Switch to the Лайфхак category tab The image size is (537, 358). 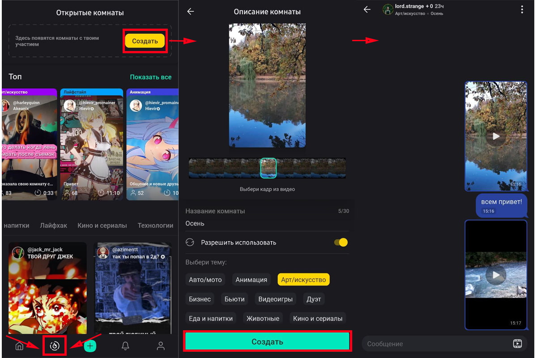point(53,226)
